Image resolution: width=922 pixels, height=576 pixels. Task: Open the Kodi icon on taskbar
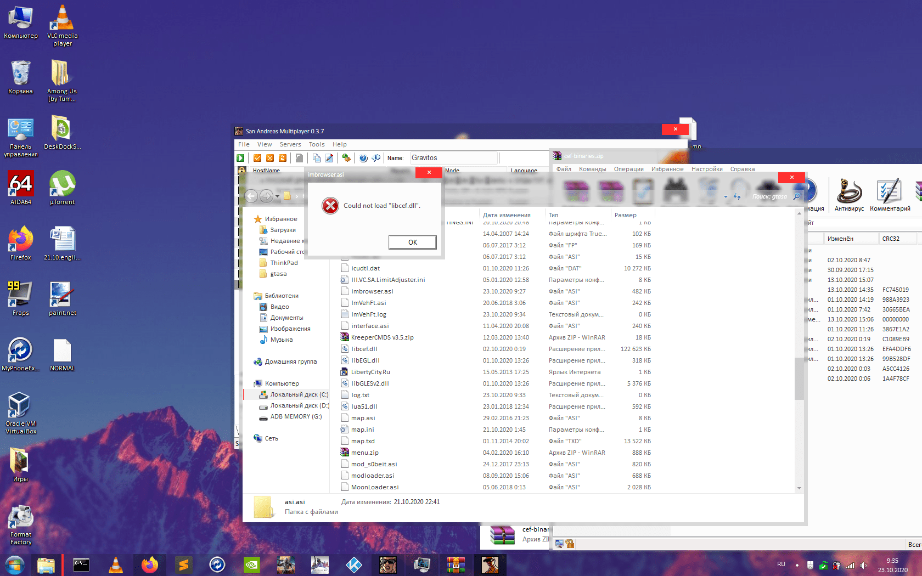tap(354, 564)
